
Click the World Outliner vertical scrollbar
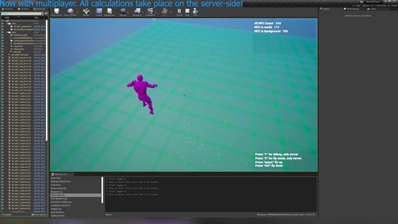(x=47, y=80)
